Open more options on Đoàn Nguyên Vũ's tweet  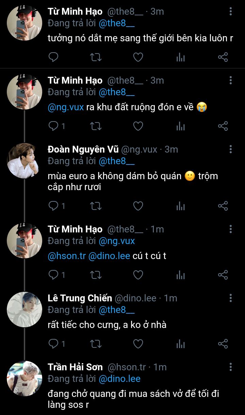click(x=231, y=149)
